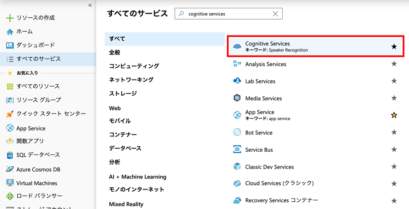This screenshot has height=209, width=409.
Task: Click the Recovery Services コンテナー cloud icon
Action: (237, 200)
